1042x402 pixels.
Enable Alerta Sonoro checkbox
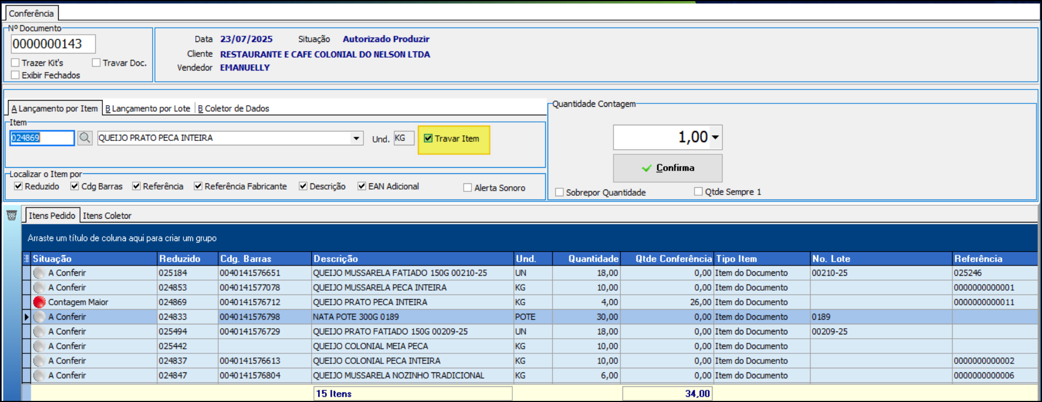tap(468, 188)
